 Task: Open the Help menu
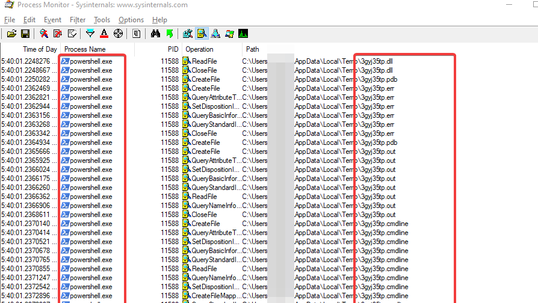tap(159, 20)
